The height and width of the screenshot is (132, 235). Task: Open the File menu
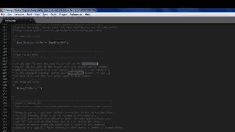pyautogui.click(x=3, y=15)
